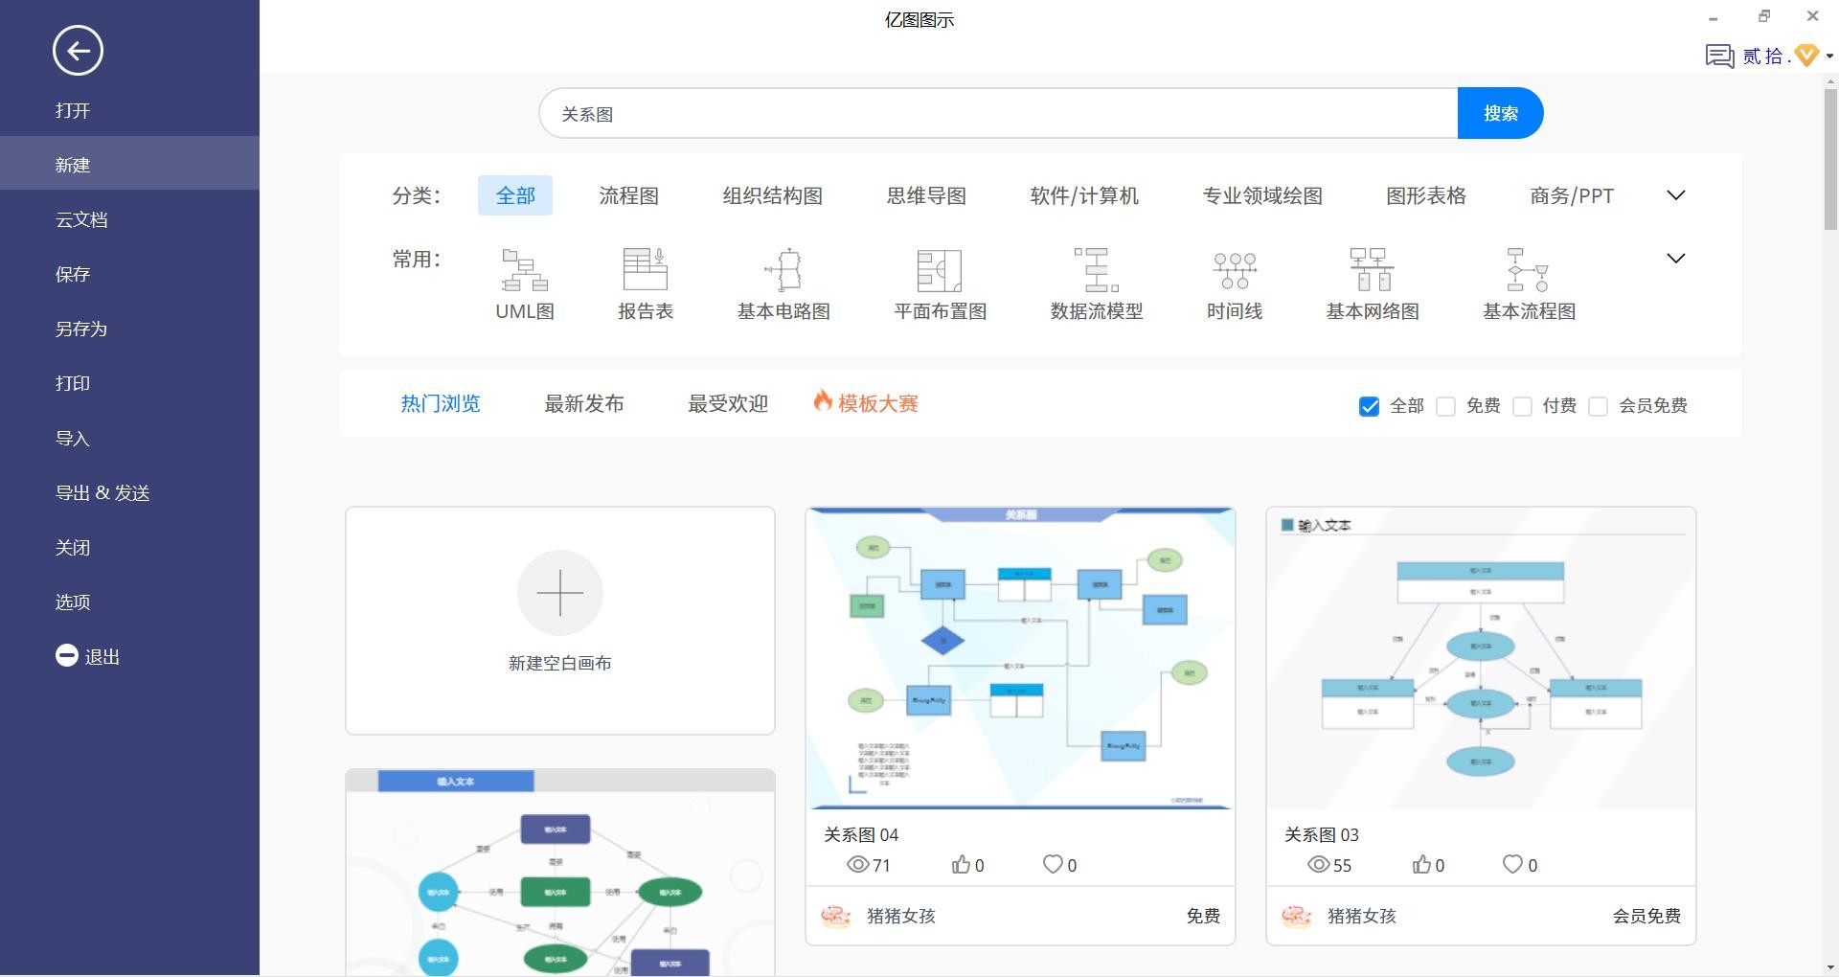Switch to the 最新发布 tab
Screen dimensions: 1839x977
pos(583,404)
